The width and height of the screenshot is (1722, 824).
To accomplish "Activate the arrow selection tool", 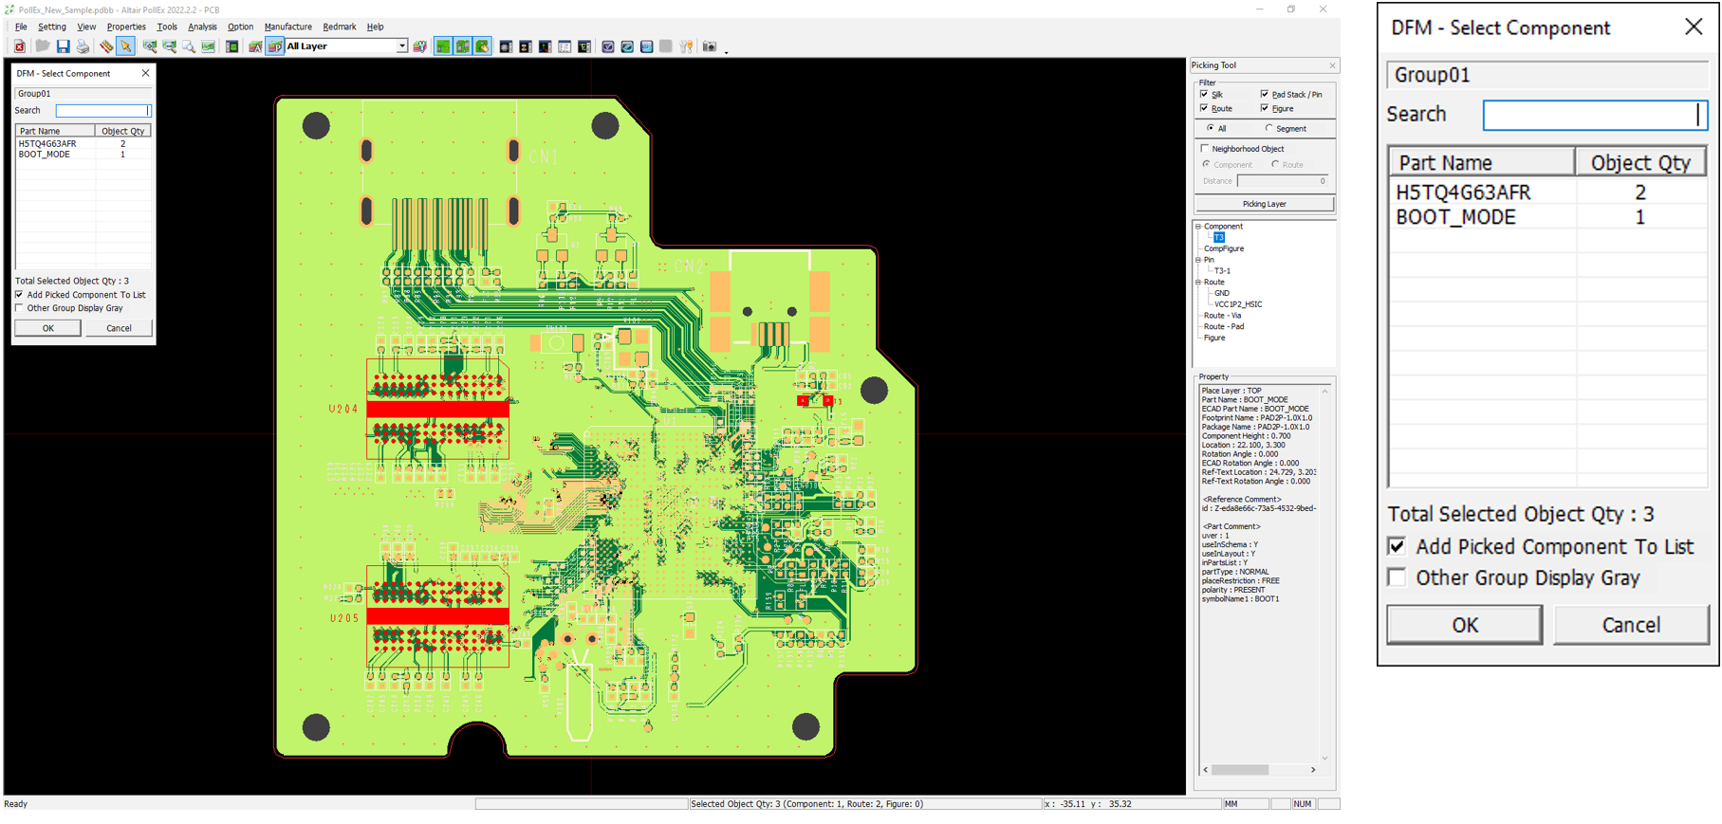I will pos(126,46).
